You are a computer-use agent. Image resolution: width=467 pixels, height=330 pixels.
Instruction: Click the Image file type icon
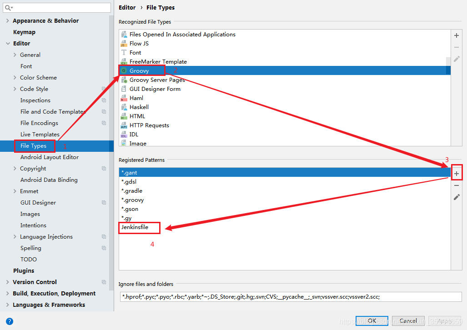(x=124, y=143)
